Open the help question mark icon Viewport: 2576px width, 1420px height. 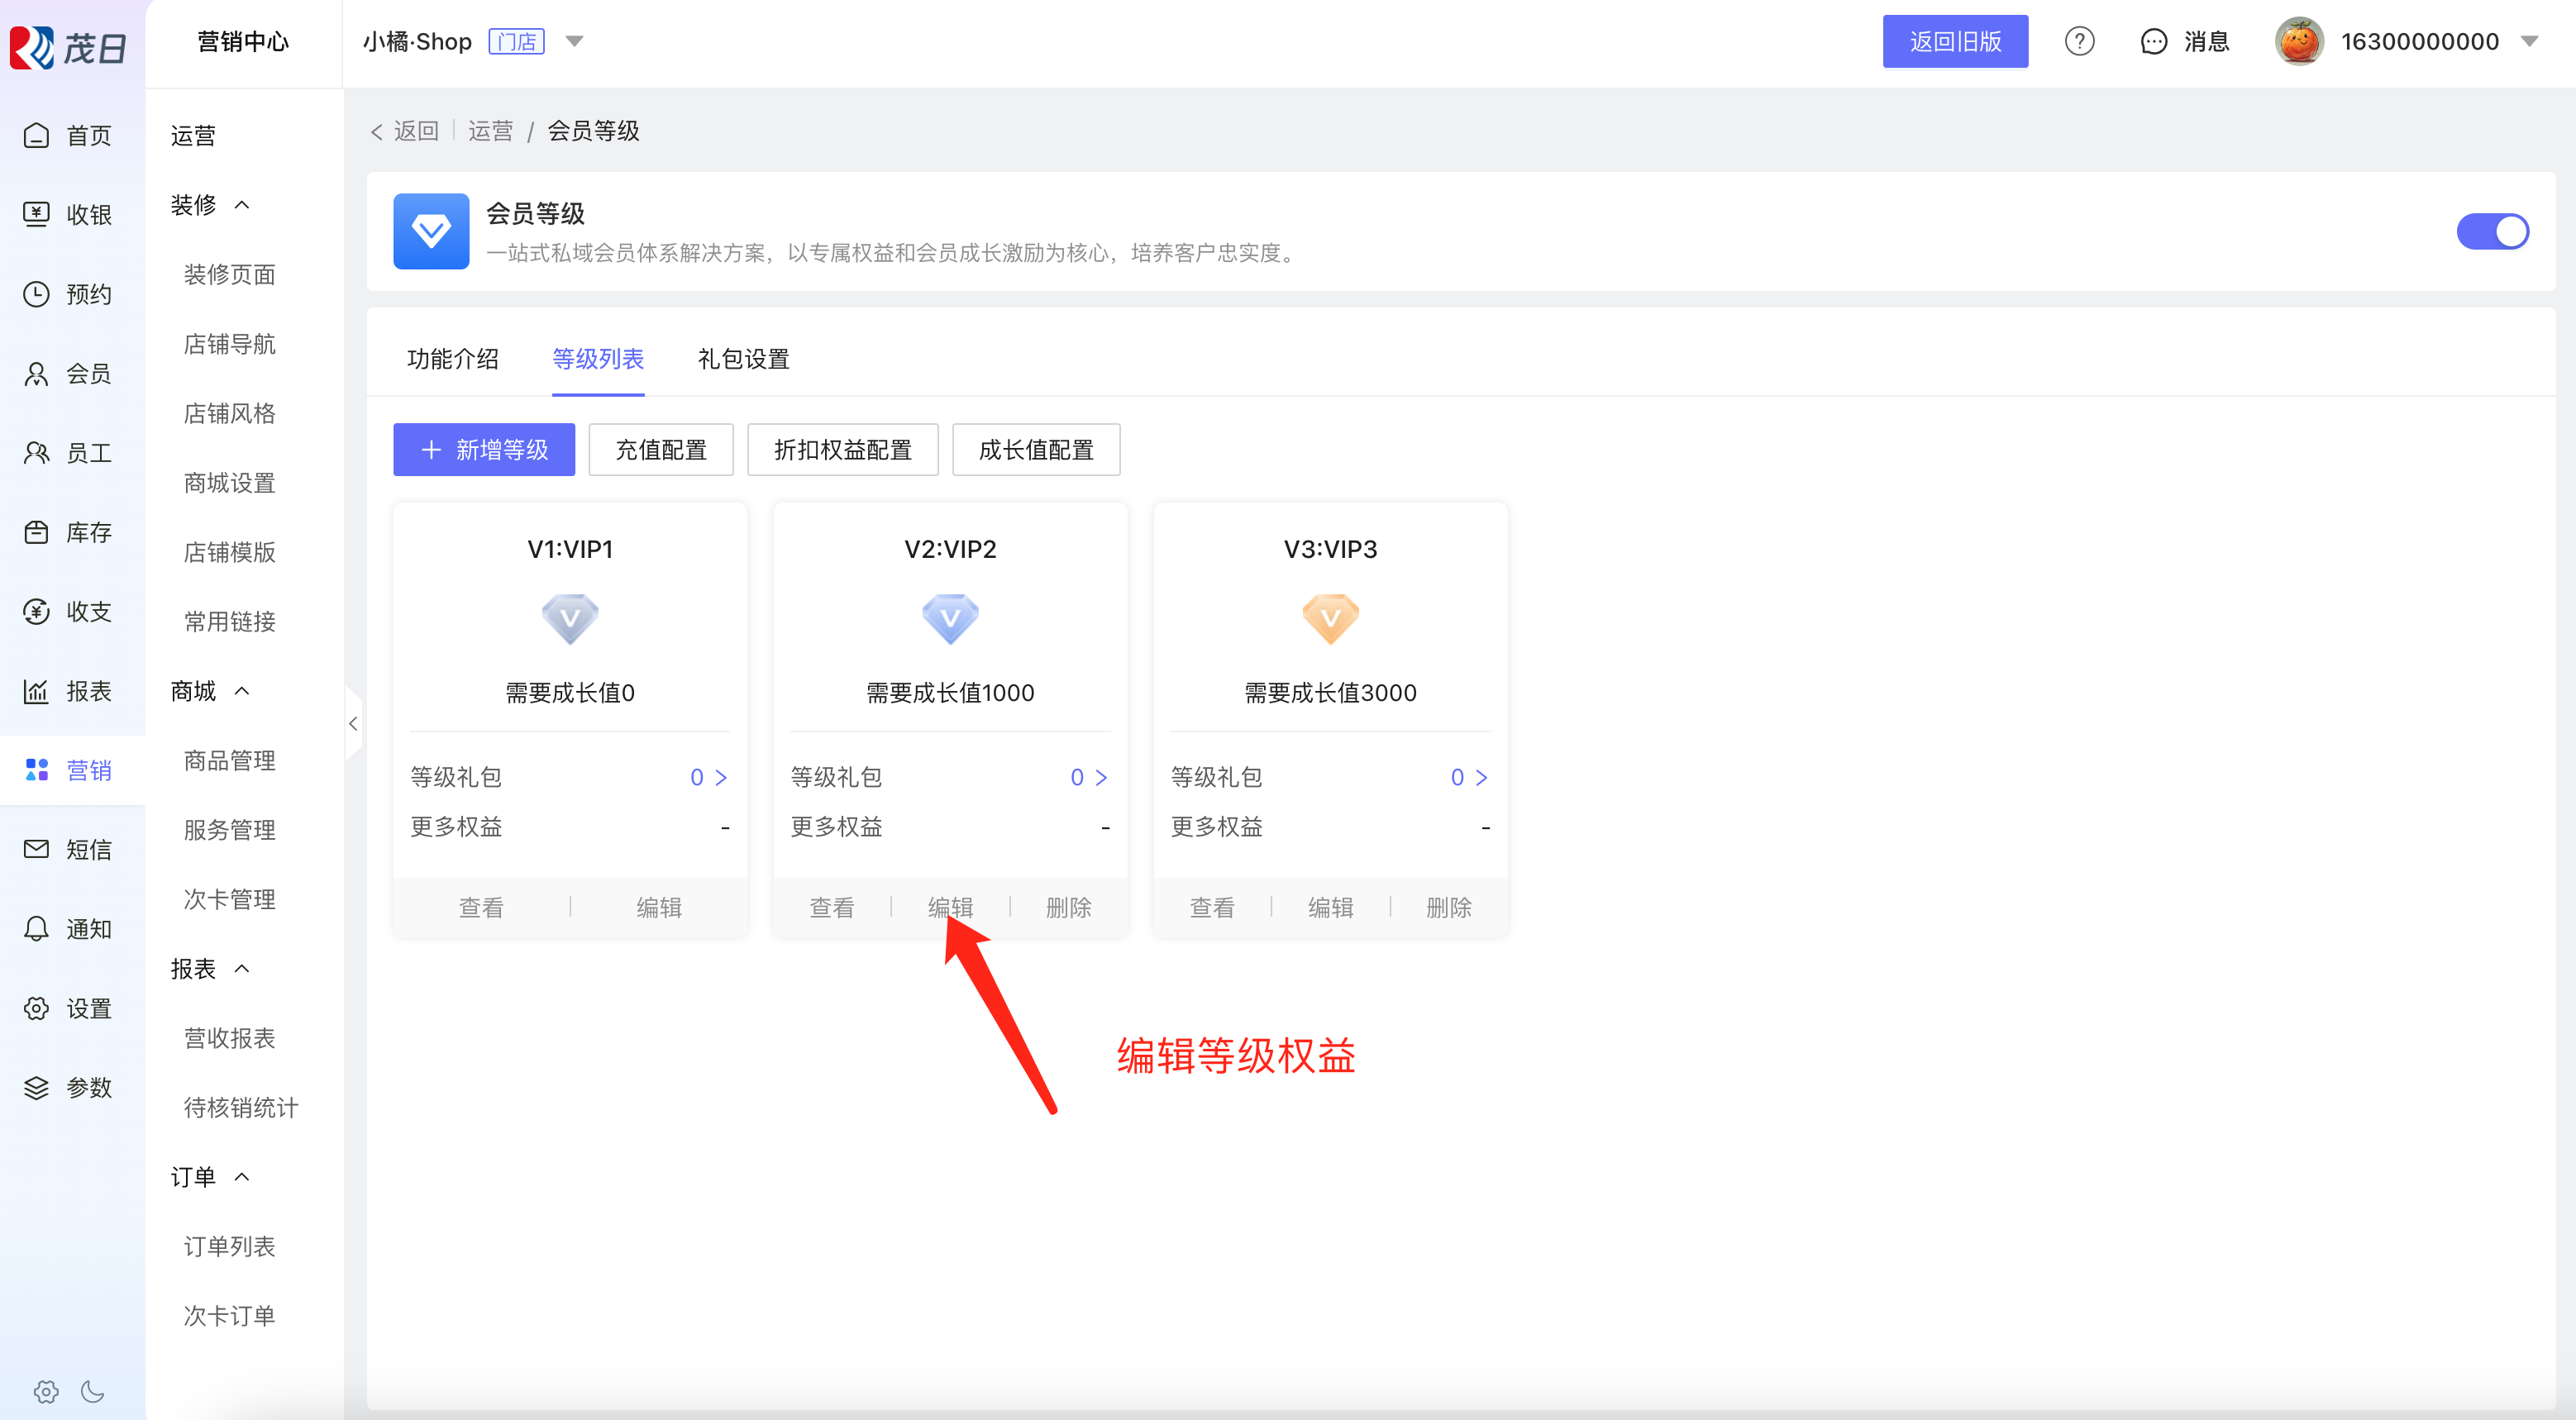2079,41
